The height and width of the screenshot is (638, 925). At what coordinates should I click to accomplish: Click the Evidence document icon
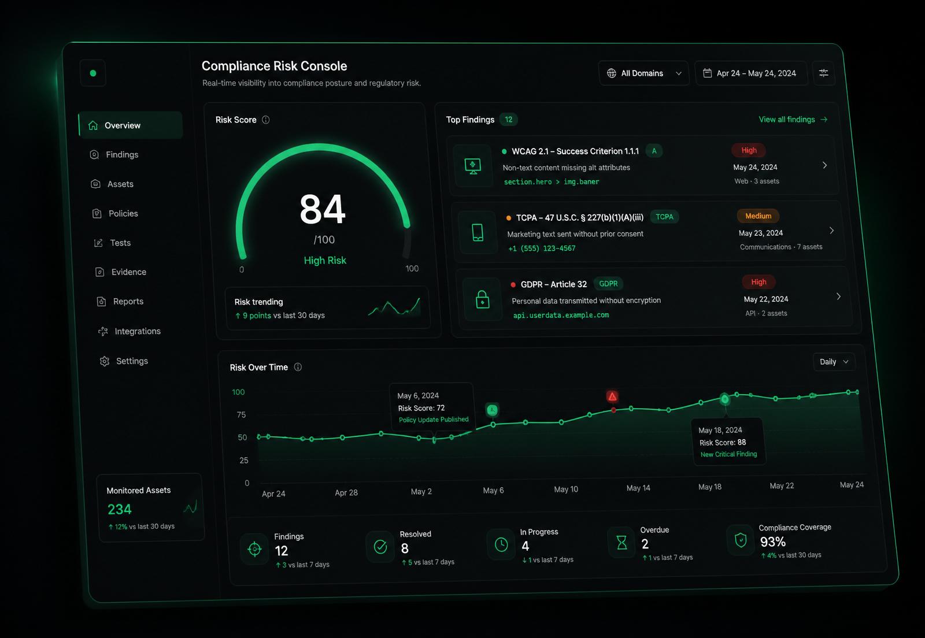tap(100, 272)
